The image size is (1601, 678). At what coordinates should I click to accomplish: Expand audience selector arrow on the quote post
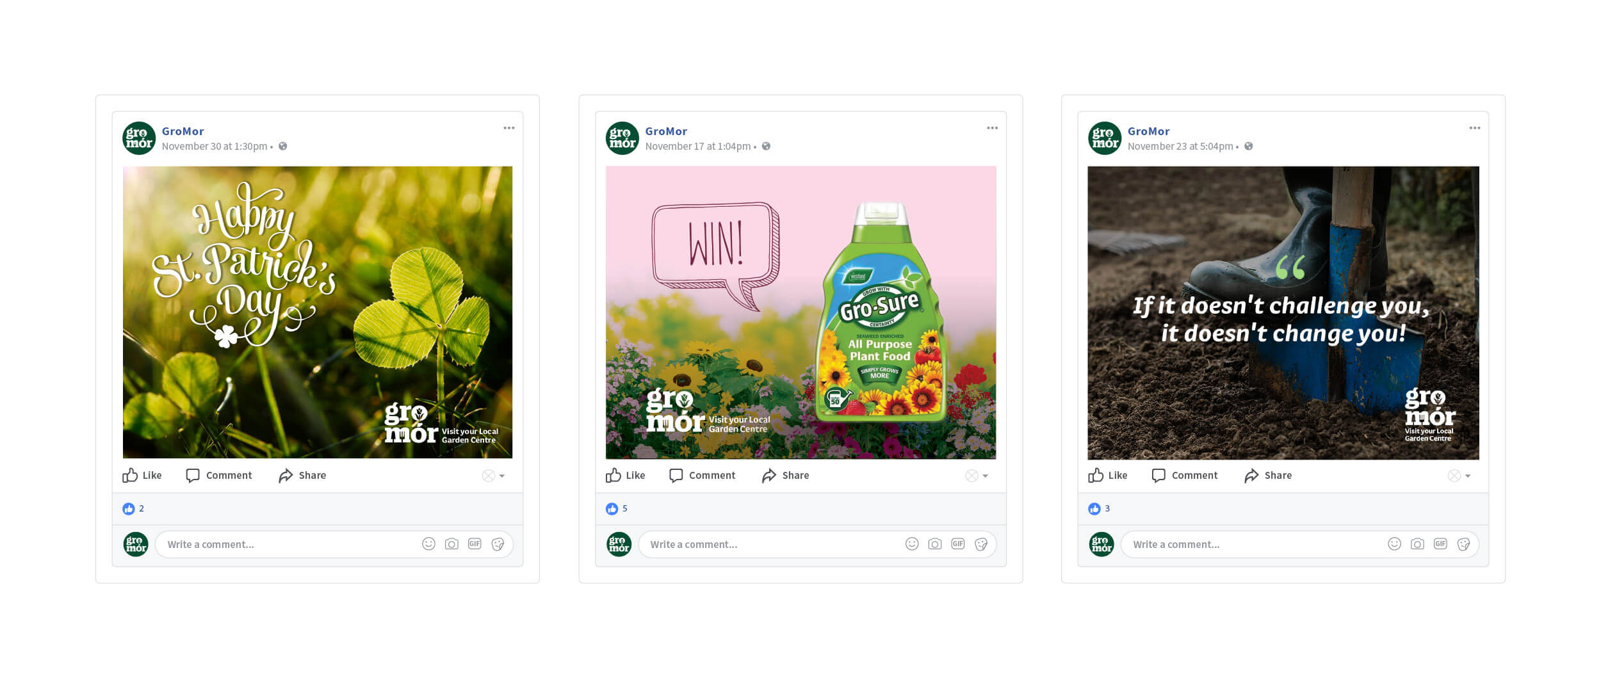point(1467,476)
